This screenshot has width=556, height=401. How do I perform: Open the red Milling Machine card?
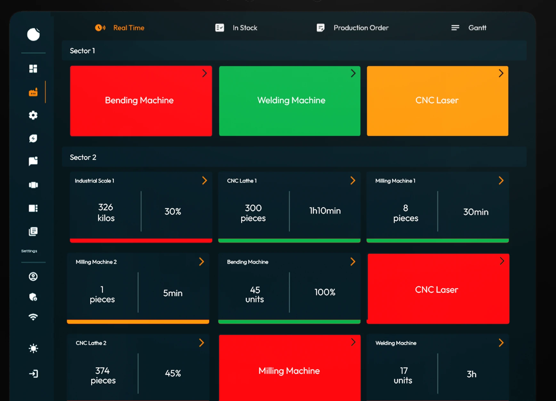coord(290,368)
